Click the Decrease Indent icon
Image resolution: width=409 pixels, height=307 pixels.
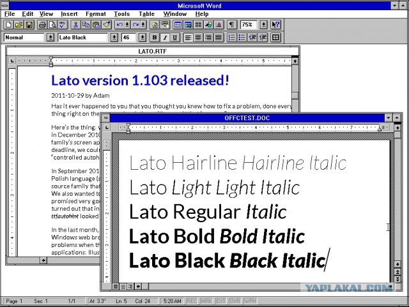[252, 38]
